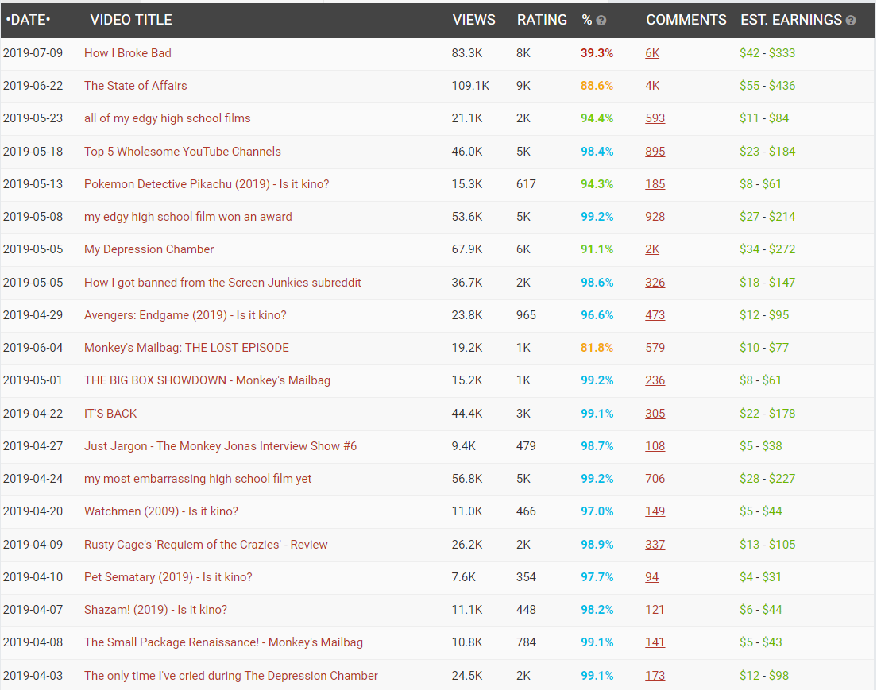Open the 108 comments link
Viewport: 877px width, 690px height.
coord(655,445)
